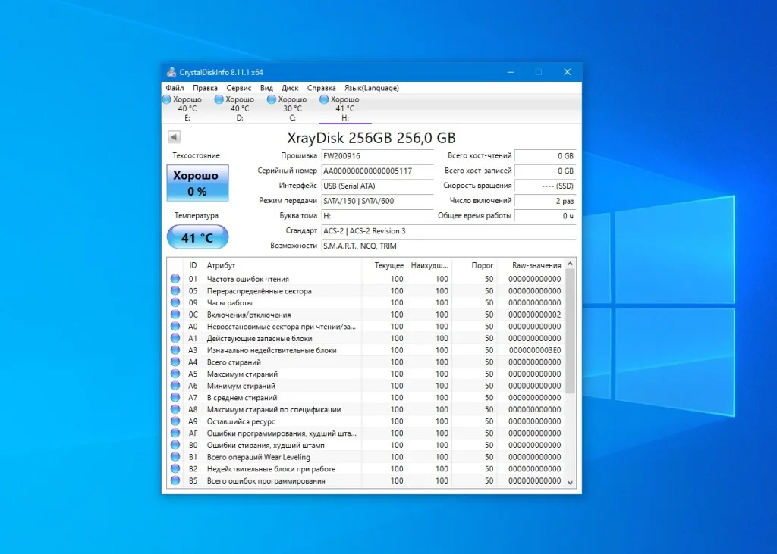The height and width of the screenshot is (554, 777).
Task: Click the Возможности field S.M.A.R.T., NCQ, TRIM
Action: click(448, 246)
